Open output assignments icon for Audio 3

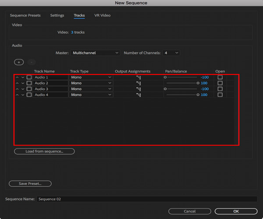139,89
